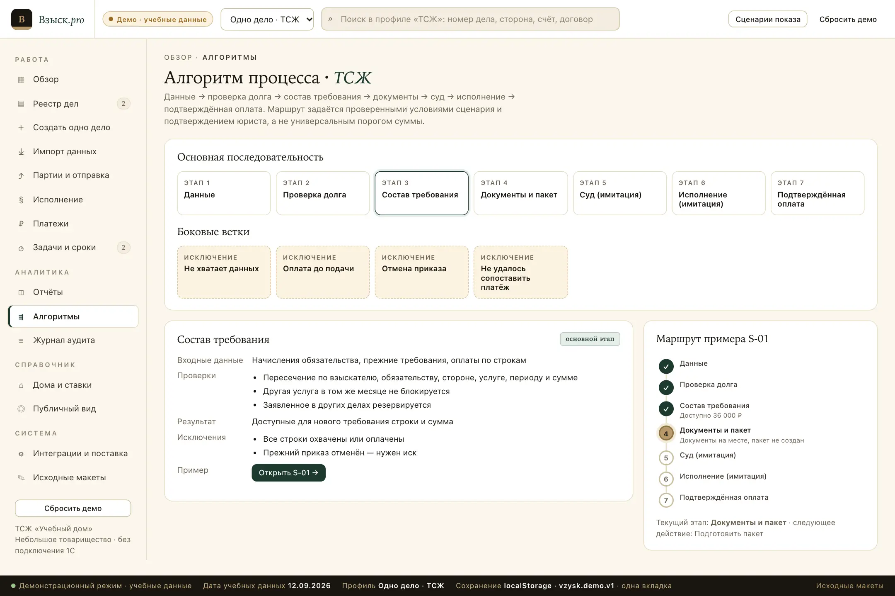The width and height of the screenshot is (895, 596).
Task: Click the Реестр дел sidebar icon
Action: 21,104
